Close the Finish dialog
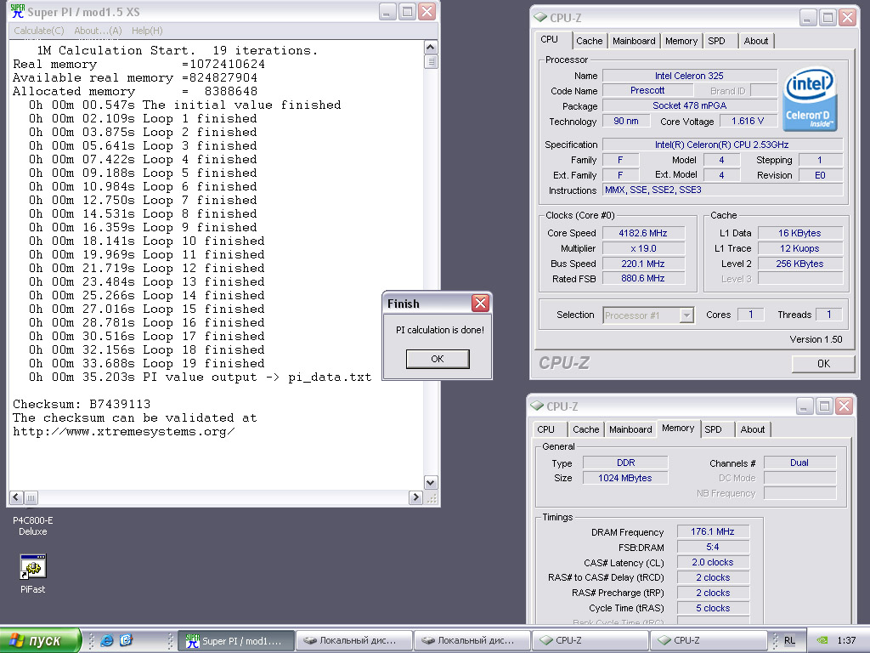This screenshot has height=653, width=870. (480, 304)
